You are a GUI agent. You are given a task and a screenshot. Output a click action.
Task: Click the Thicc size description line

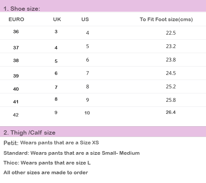pyautogui.click(x=47, y=163)
